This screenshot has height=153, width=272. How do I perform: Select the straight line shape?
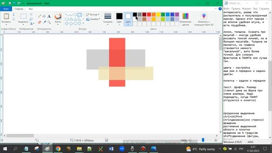click(67, 15)
